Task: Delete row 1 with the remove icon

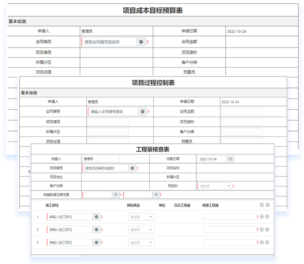Action: (x=267, y=217)
